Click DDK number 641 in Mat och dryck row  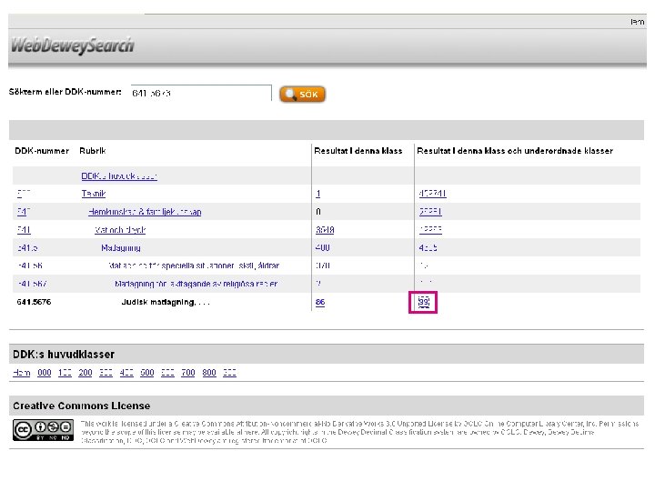(24, 230)
